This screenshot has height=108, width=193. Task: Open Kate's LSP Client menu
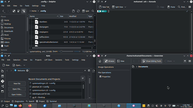pyautogui.click(x=48, y=60)
